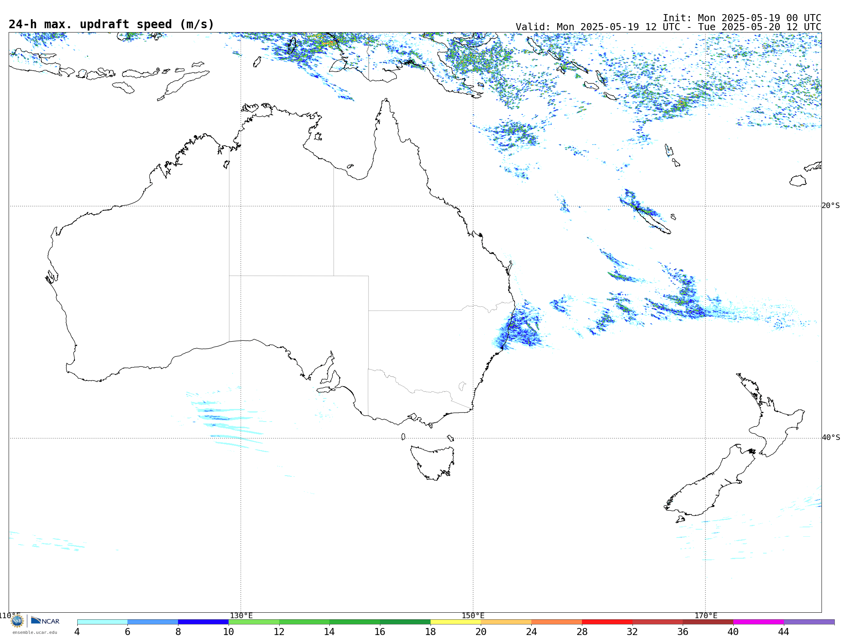Viewport: 847px width, 637px height.
Task: Click the colorbar tick label '12'
Action: click(x=279, y=632)
